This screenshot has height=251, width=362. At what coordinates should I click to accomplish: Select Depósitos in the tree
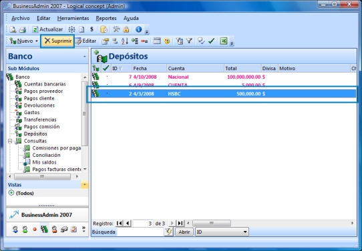[x=35, y=134]
